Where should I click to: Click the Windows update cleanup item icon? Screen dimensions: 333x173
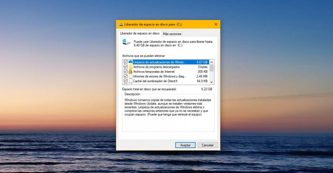(130, 62)
